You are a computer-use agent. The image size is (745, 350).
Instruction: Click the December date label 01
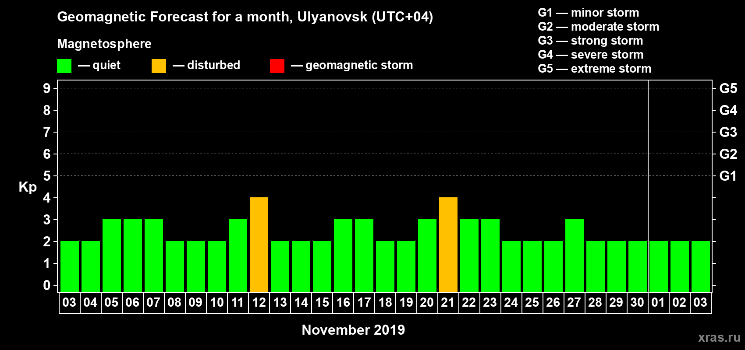pos(658,302)
